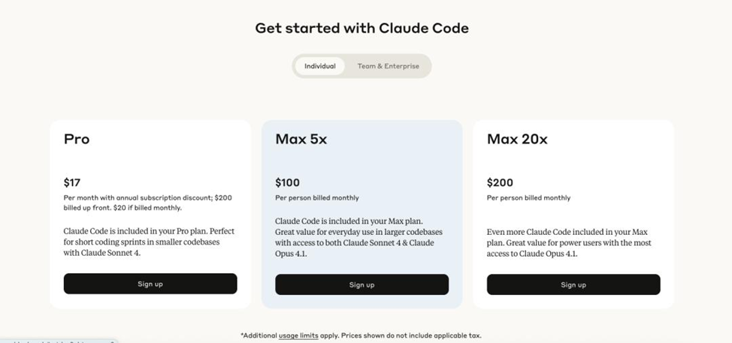This screenshot has height=343, width=732.
Task: Click the annual subscription discount note under $17
Action: [x=148, y=203]
